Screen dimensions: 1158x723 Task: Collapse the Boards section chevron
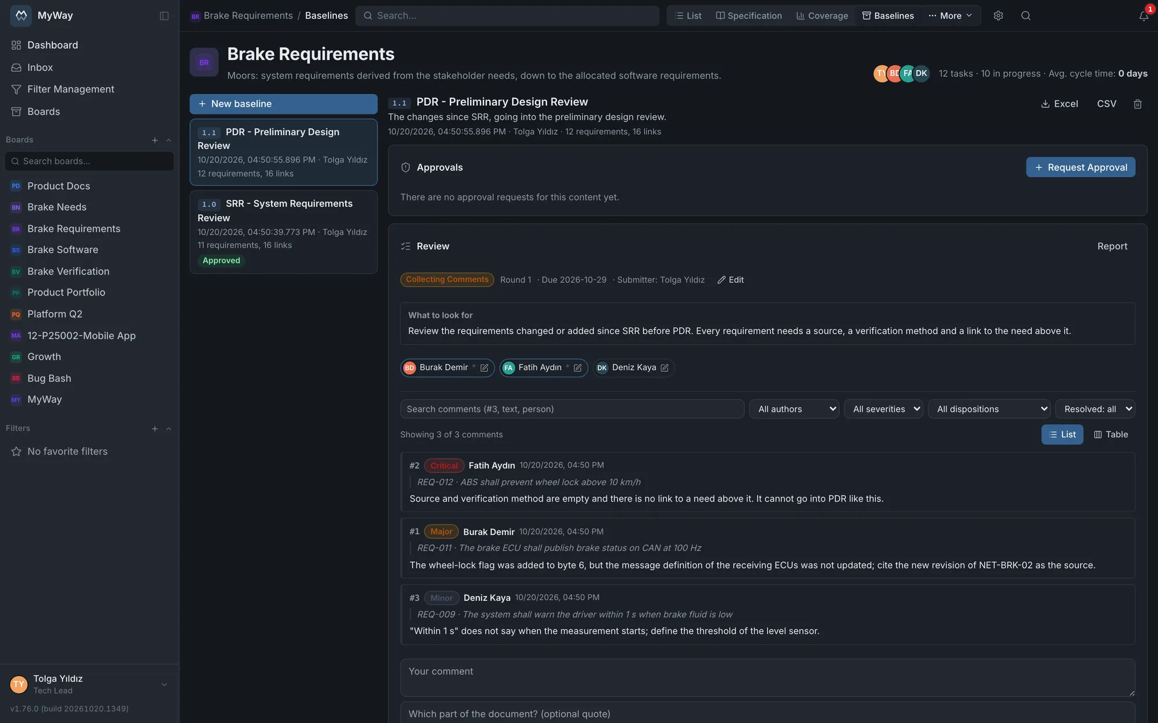168,140
